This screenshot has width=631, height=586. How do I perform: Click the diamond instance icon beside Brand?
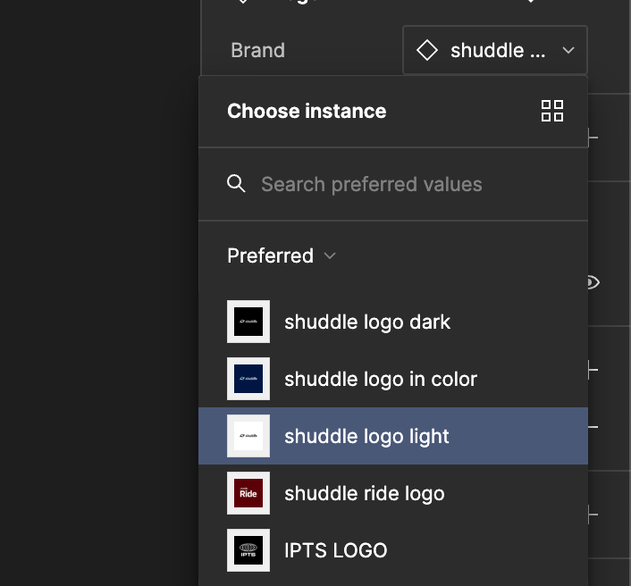[427, 51]
